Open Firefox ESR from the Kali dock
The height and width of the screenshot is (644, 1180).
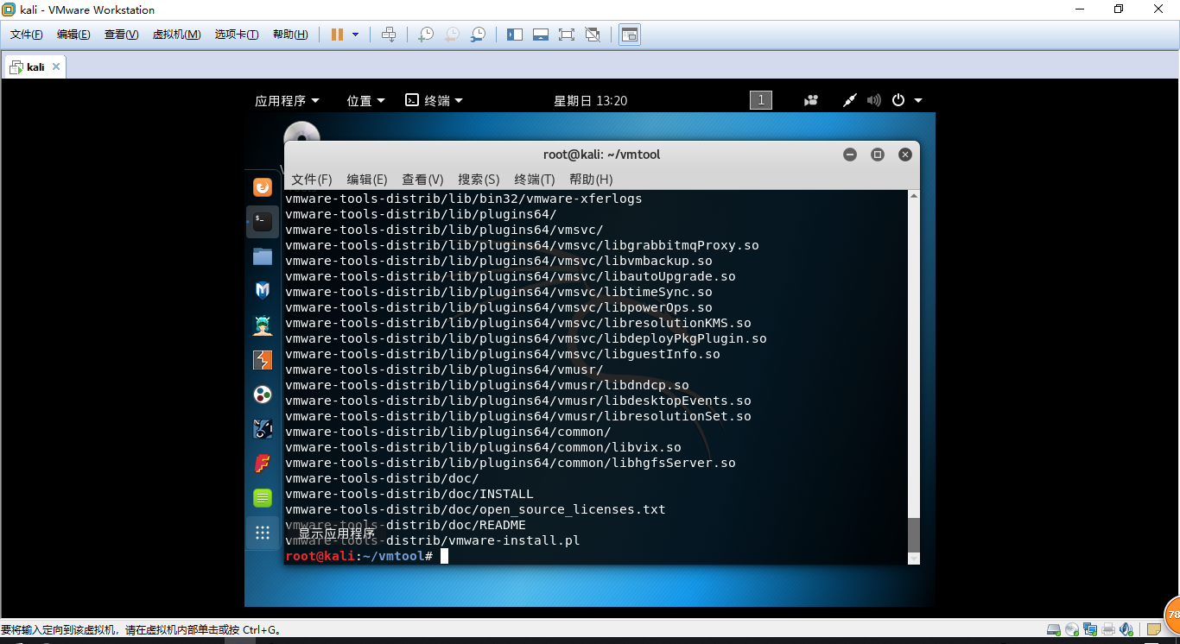(263, 187)
